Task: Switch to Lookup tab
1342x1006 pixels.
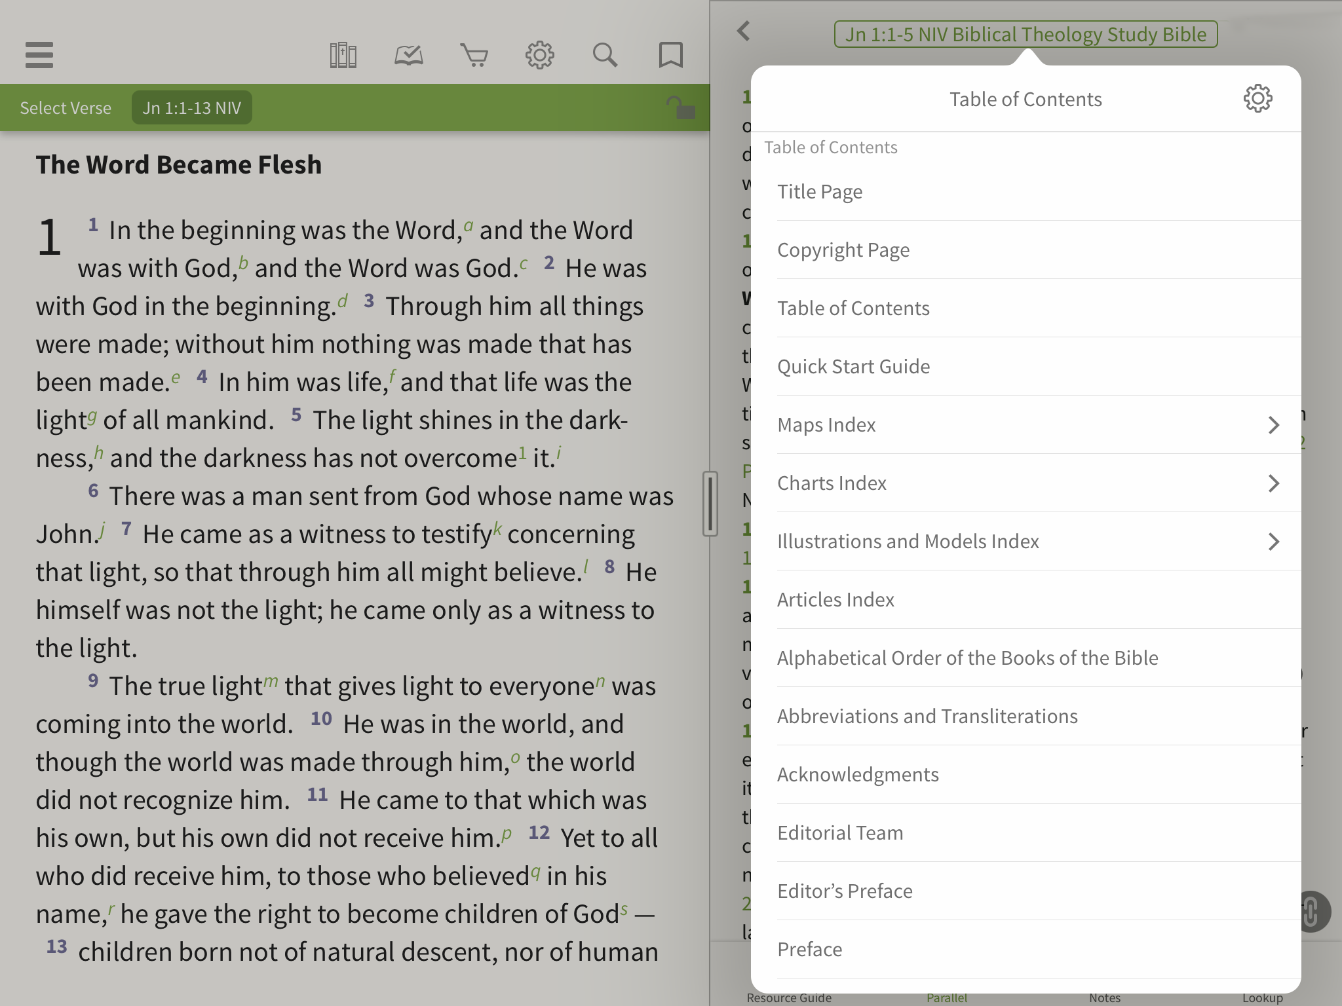Action: pyautogui.click(x=1263, y=998)
